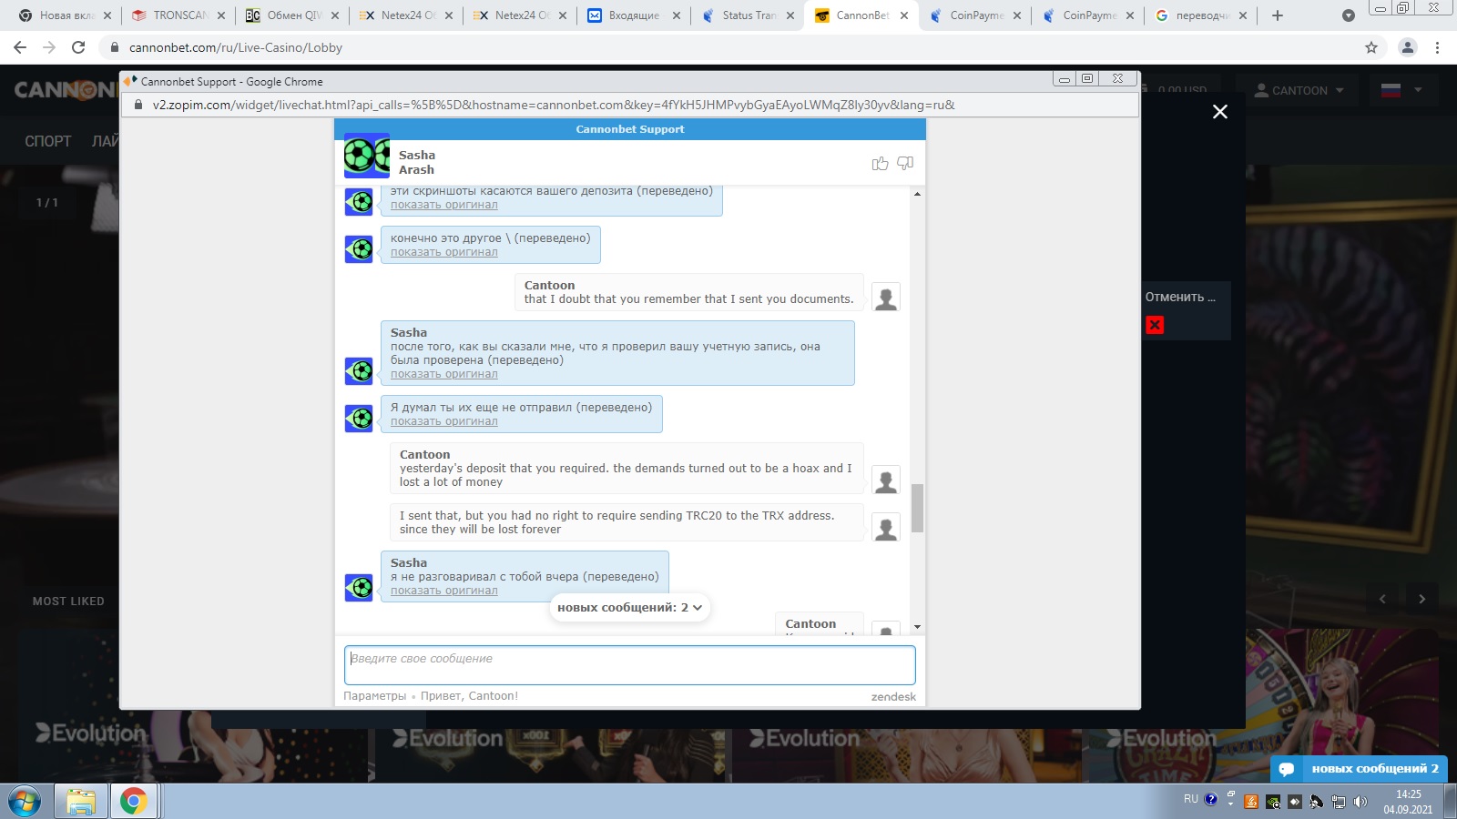This screenshot has height=819, width=1457.
Task: Show original of 'Я думал ты их еще' message
Action: (x=444, y=421)
